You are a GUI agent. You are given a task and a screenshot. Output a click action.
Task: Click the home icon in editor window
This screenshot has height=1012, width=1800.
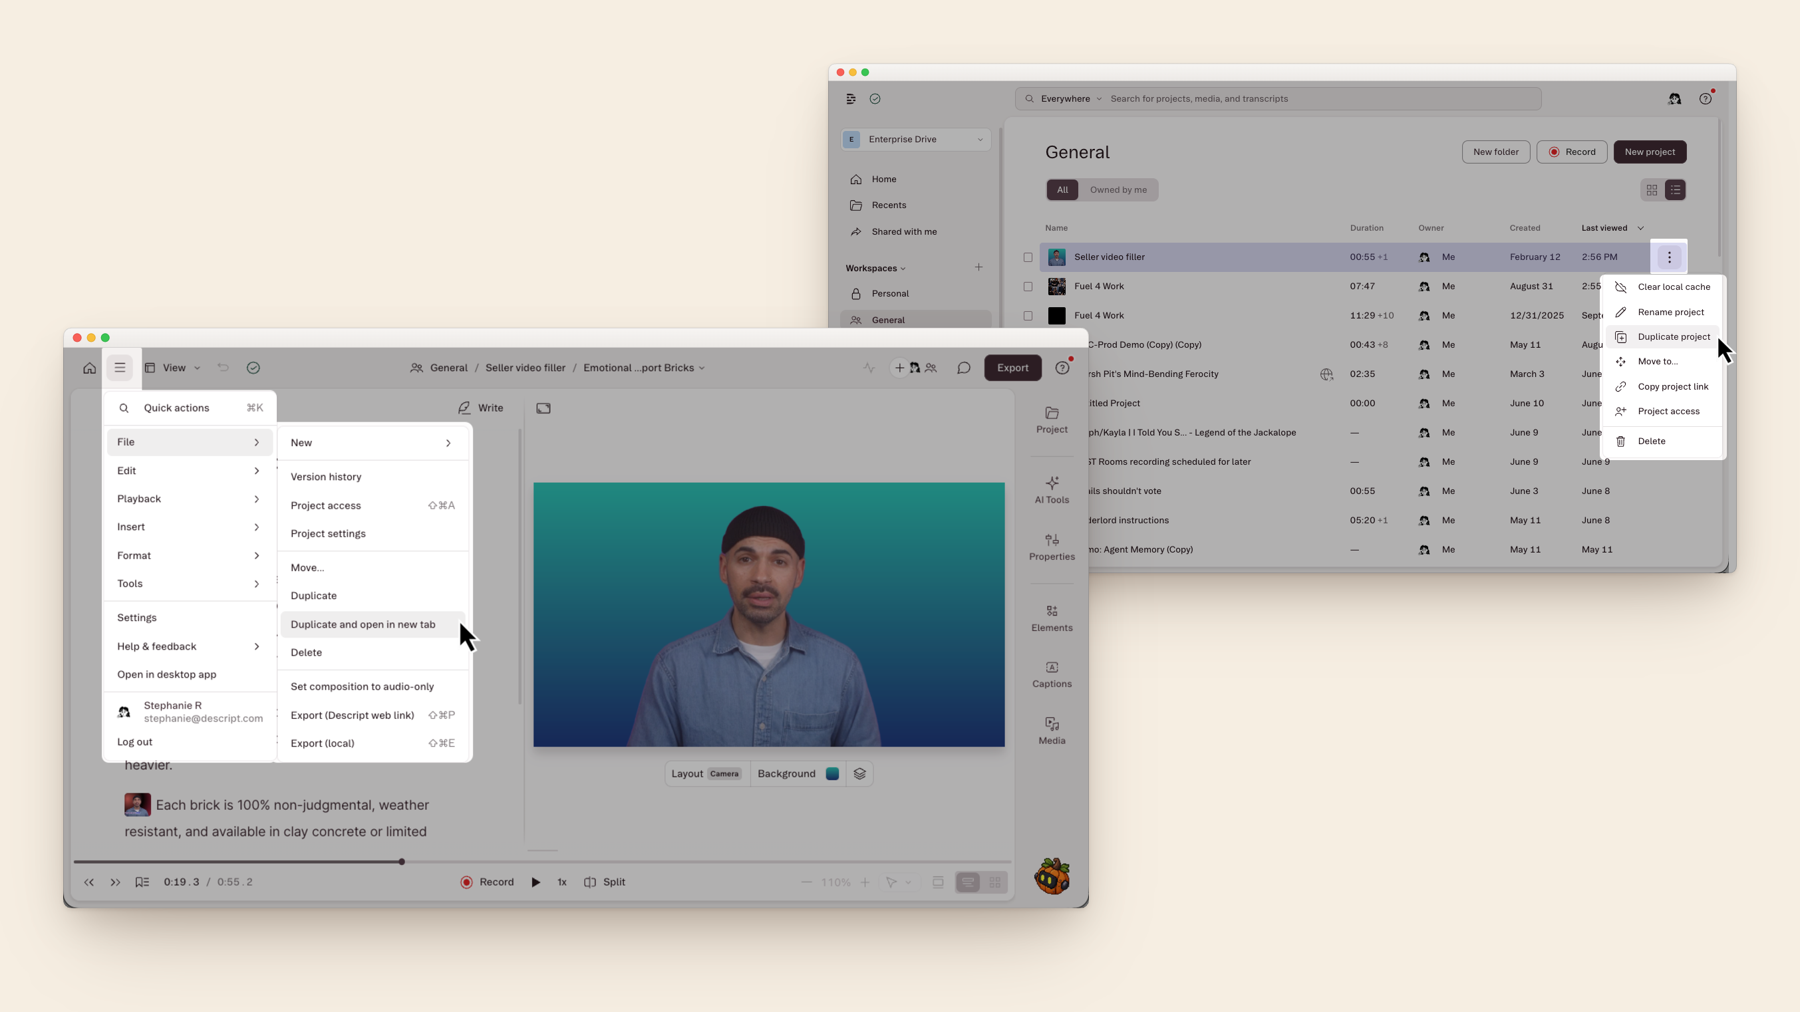pos(89,368)
